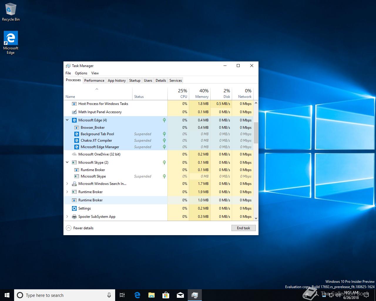Expand the Microsoft Windows Search Indexer entry
The image size is (376, 301).
(67, 184)
